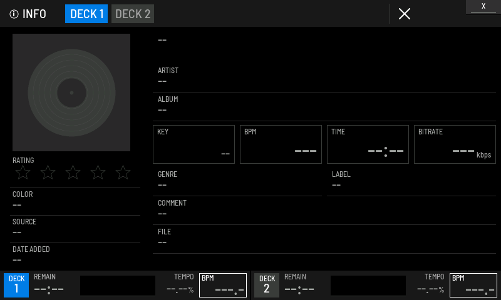This screenshot has height=300, width=501.
Task: Click the INFO circle icon
Action: 14,14
